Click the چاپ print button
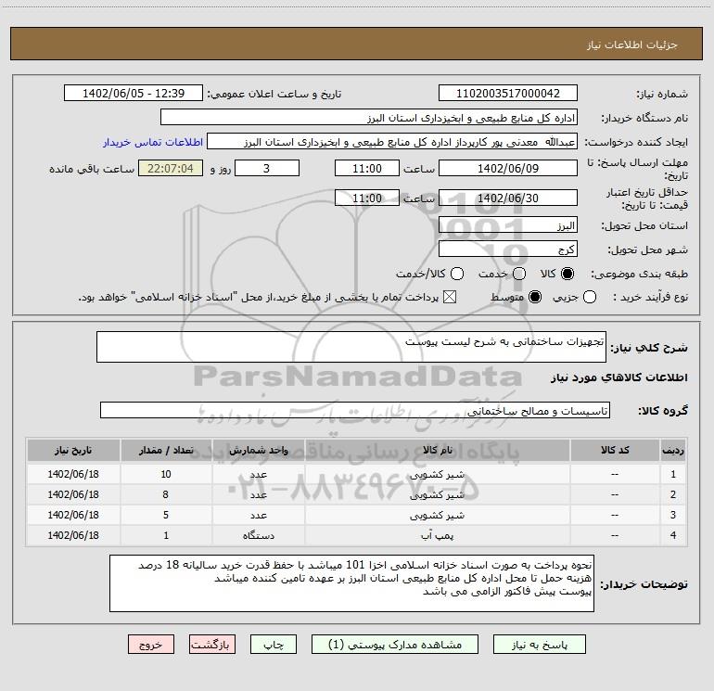This screenshot has height=691, width=714. [274, 645]
